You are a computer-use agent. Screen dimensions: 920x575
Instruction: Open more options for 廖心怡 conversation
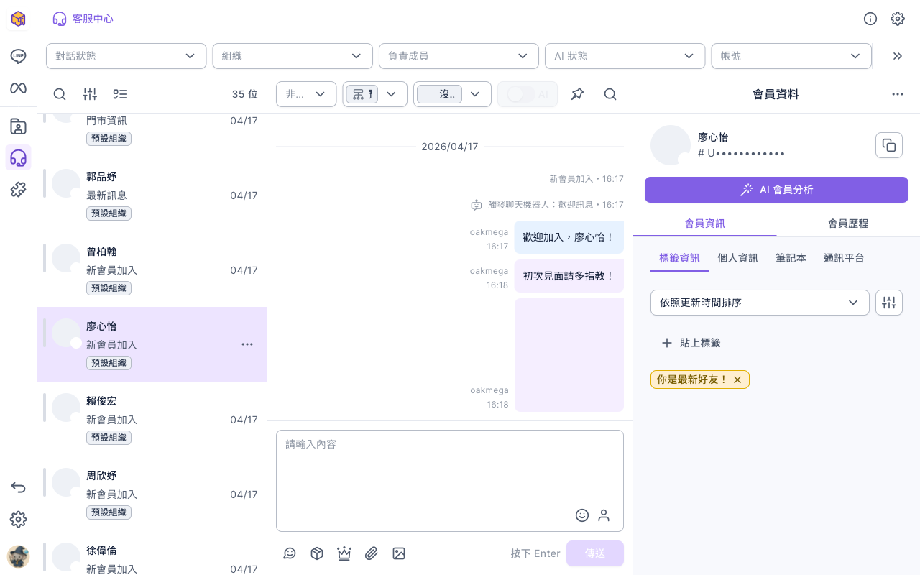[247, 344]
